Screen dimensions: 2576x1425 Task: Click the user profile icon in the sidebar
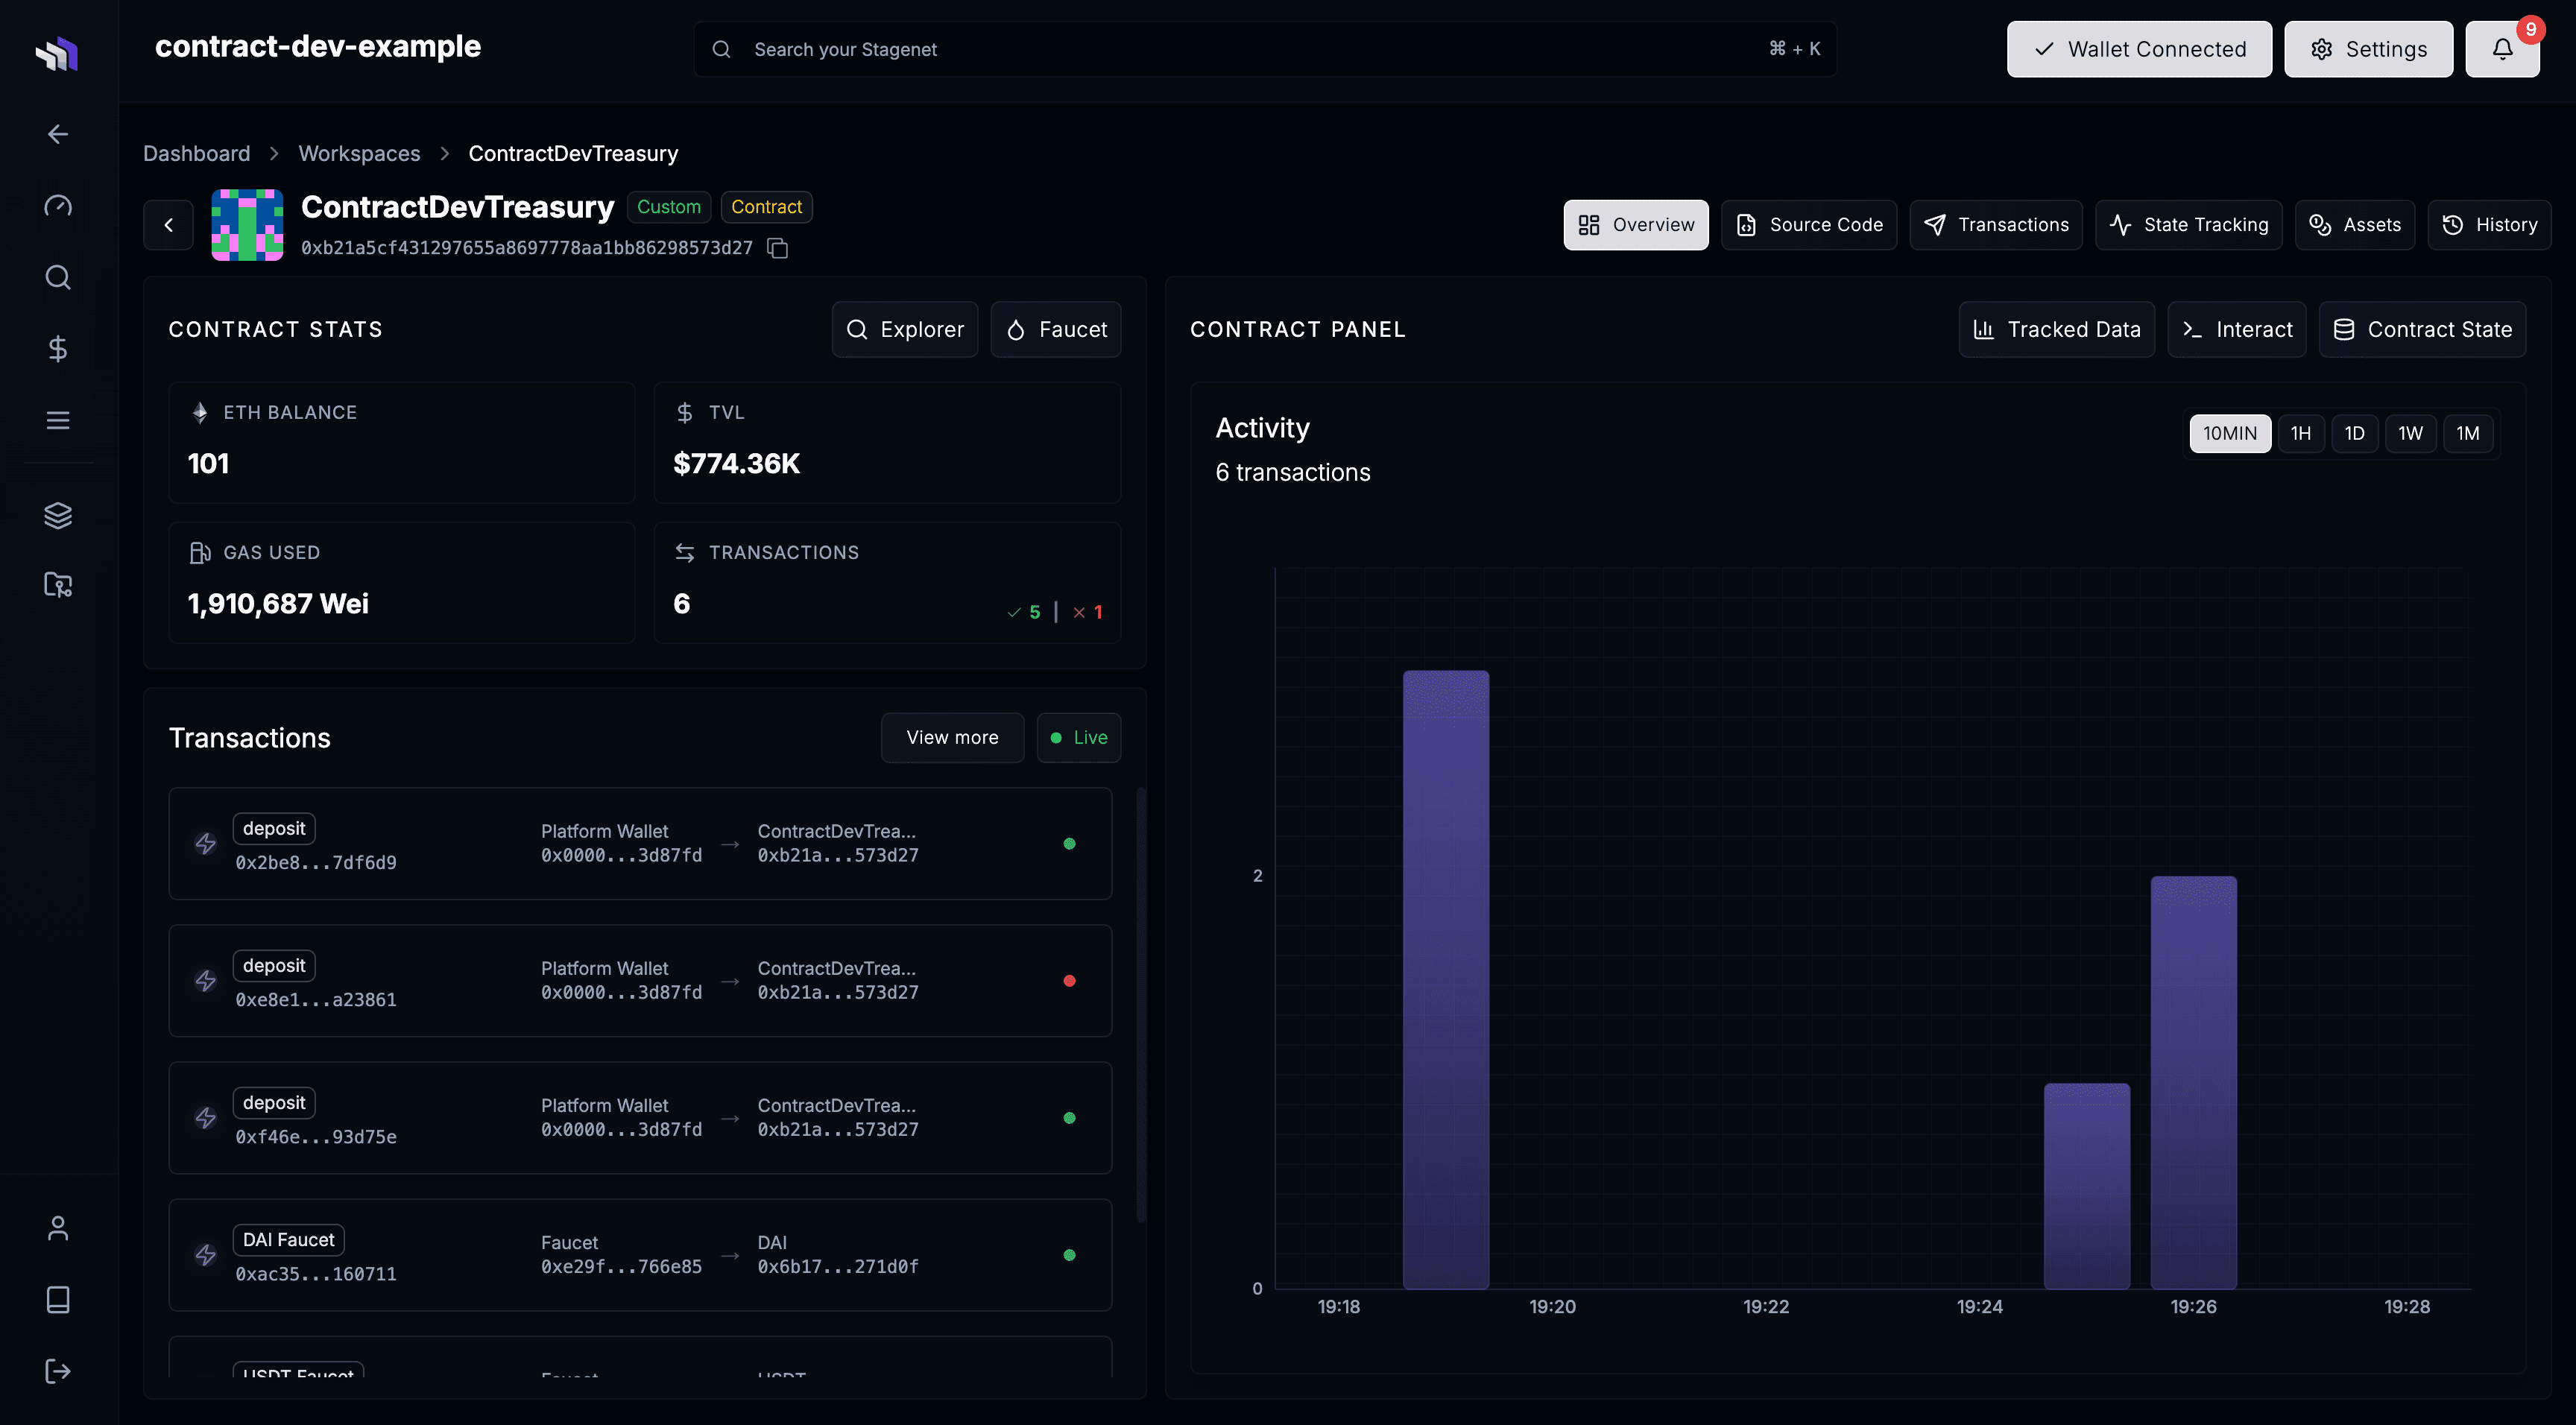click(x=57, y=1227)
